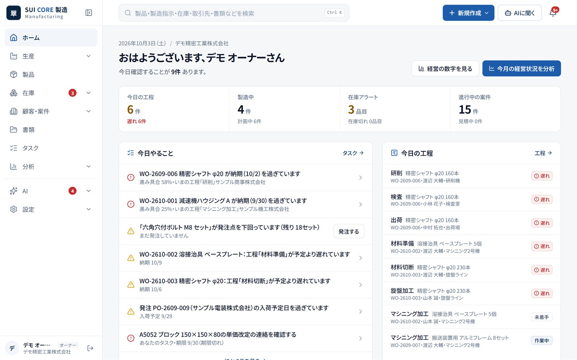
Task: Click 発注する button for M8 bolts
Action: tap(349, 231)
